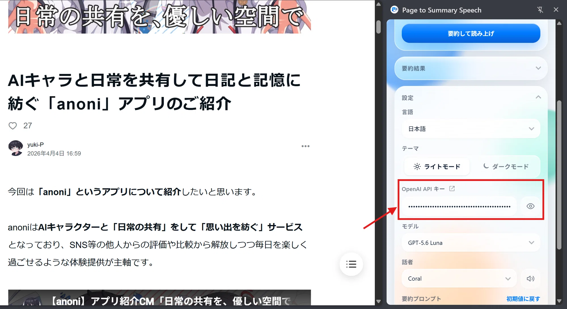The width and height of the screenshot is (567, 309).
Task: Click the article title heading
Action: (155, 92)
